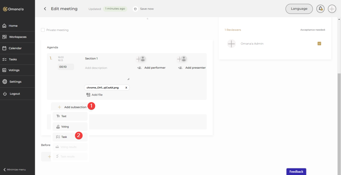Click the add reviewer plus circle icon

pos(231,44)
